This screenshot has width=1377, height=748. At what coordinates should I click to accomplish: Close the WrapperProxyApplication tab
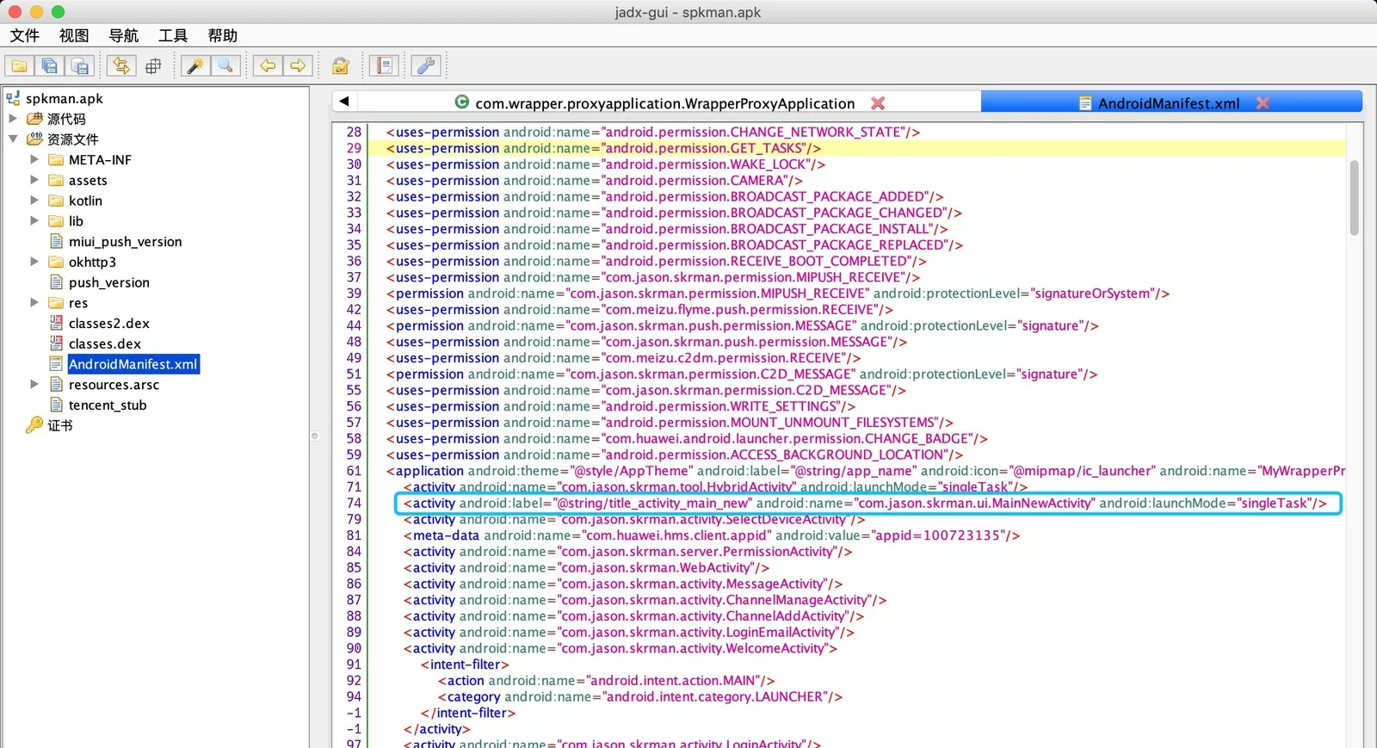878,103
